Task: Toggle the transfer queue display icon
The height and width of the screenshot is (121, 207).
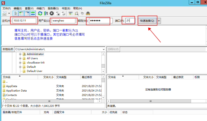Action: (33, 13)
